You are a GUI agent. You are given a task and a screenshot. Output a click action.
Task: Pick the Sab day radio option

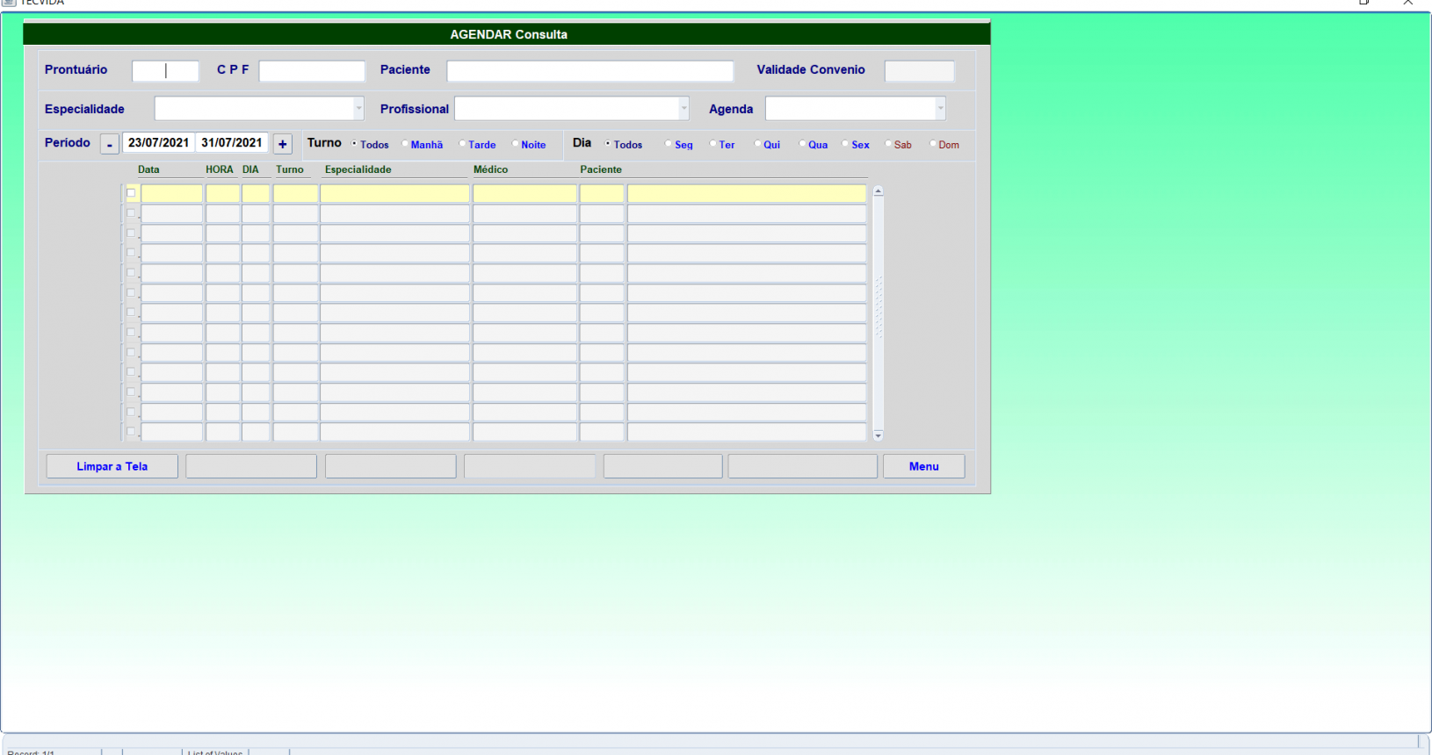point(888,144)
